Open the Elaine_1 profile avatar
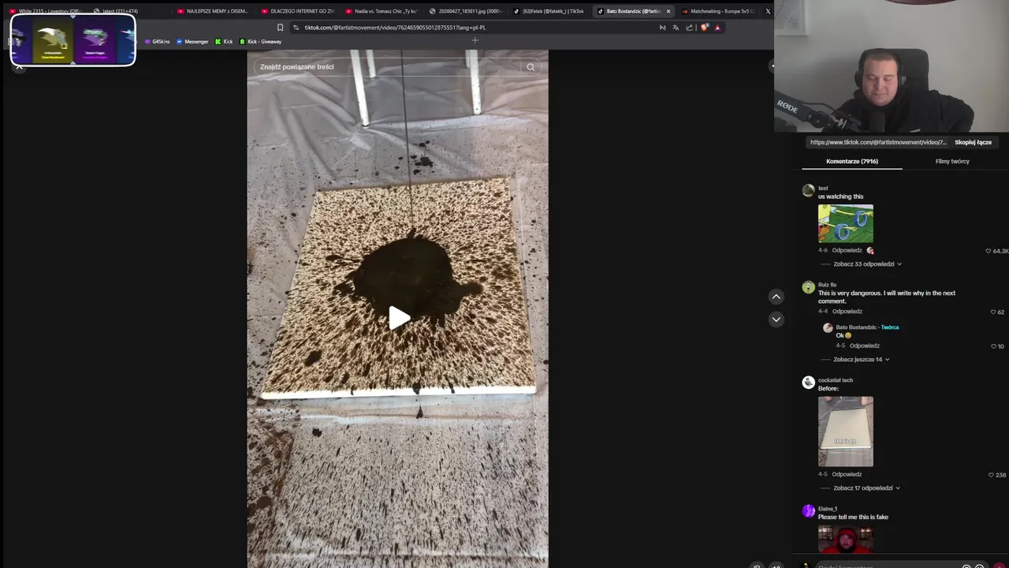The width and height of the screenshot is (1009, 568). coord(808,511)
